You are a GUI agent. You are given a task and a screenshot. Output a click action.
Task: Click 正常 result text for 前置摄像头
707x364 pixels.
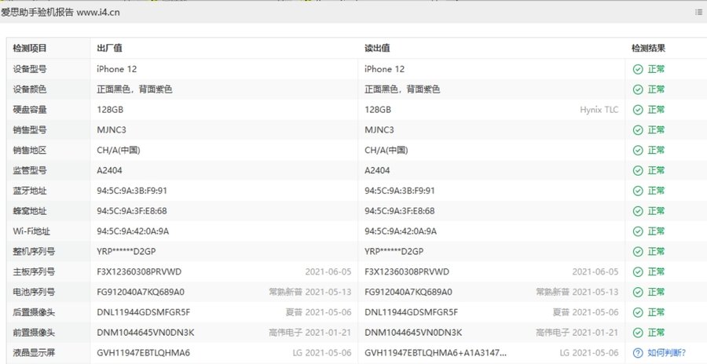(656, 333)
